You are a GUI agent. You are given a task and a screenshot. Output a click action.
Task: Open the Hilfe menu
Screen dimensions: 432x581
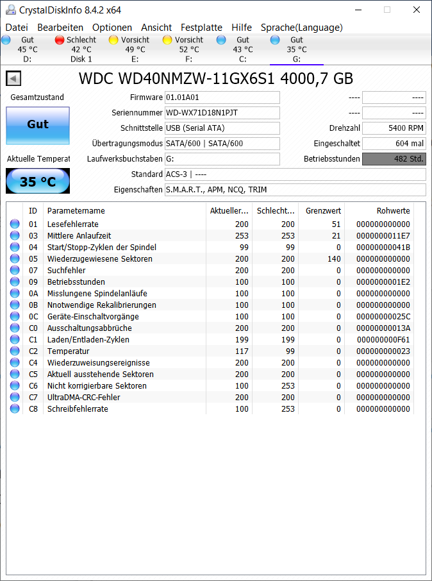242,28
